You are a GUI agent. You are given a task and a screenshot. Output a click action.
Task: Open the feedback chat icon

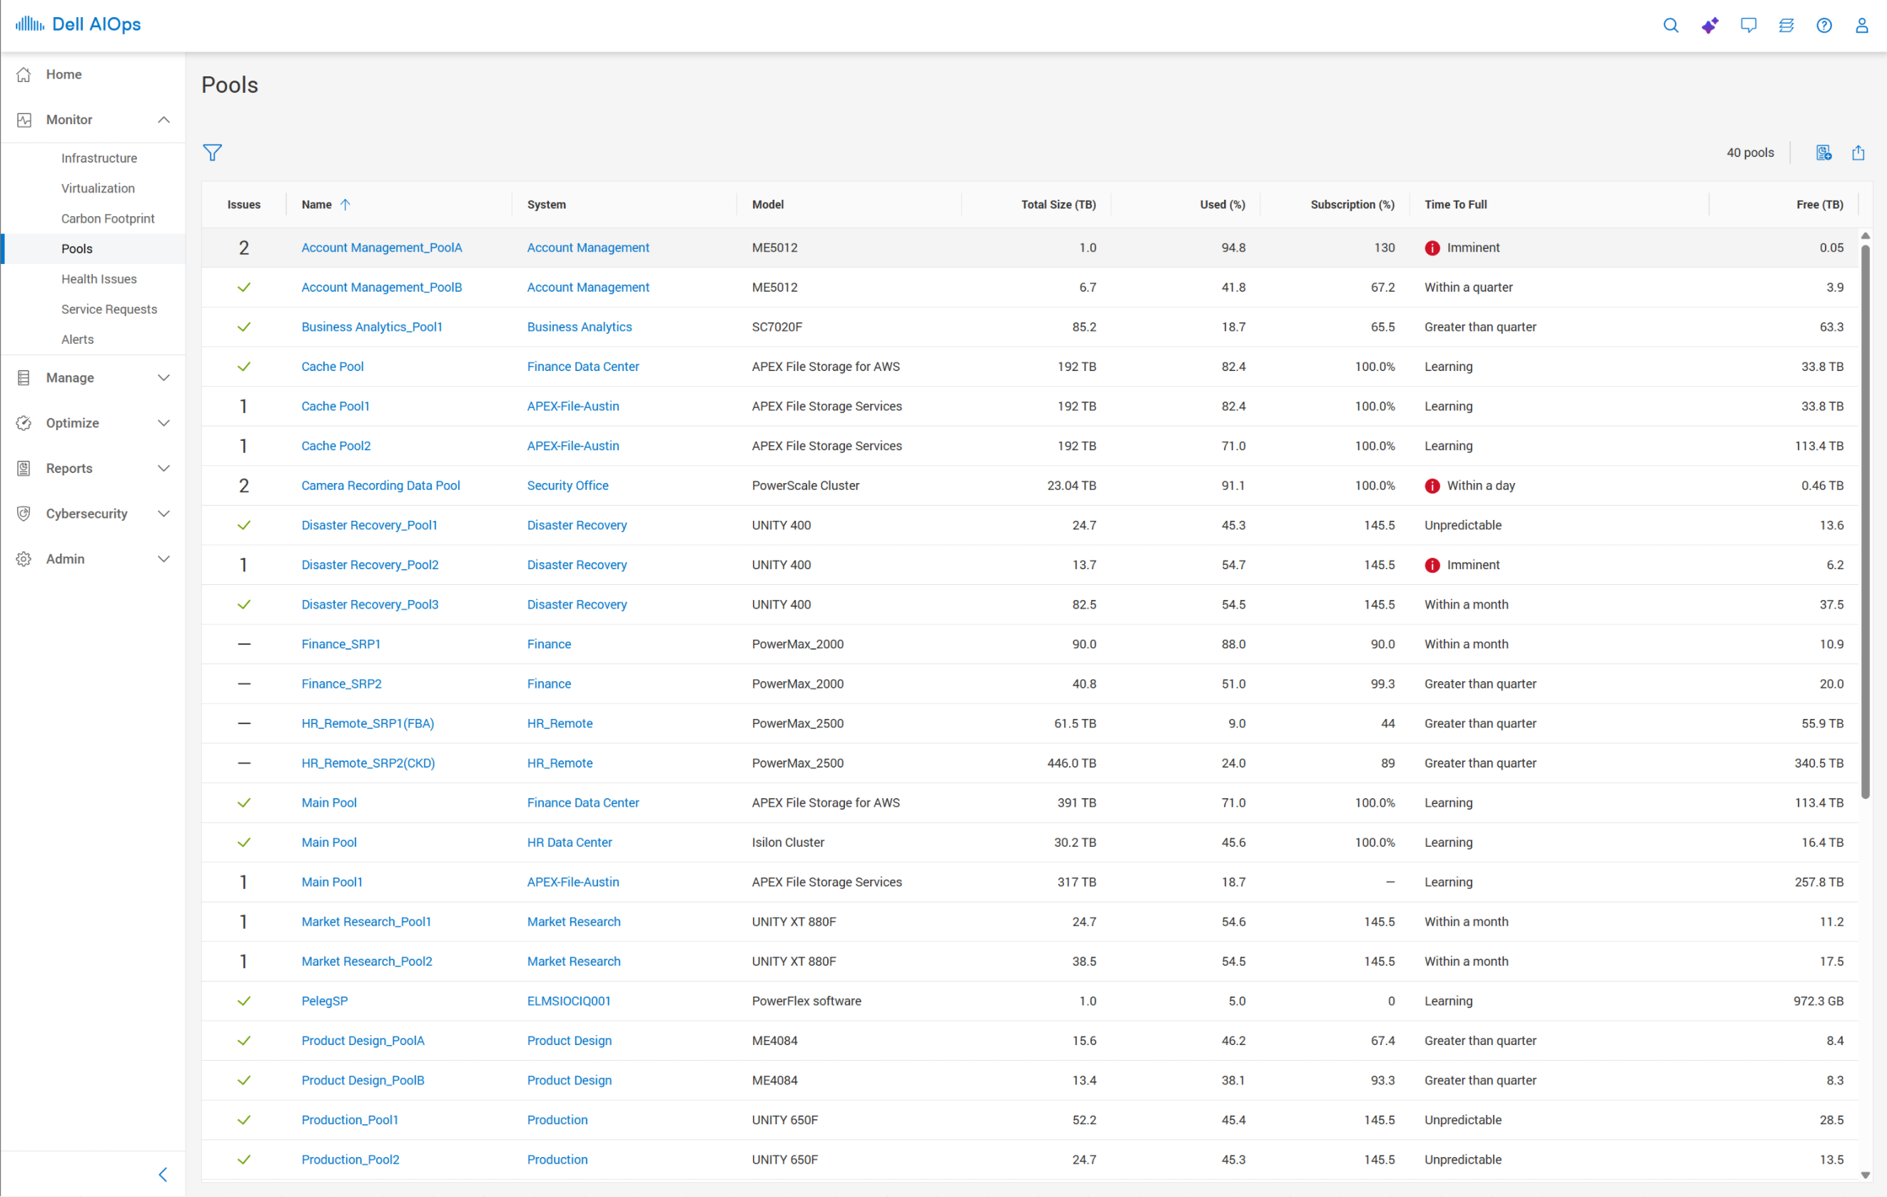tap(1748, 25)
